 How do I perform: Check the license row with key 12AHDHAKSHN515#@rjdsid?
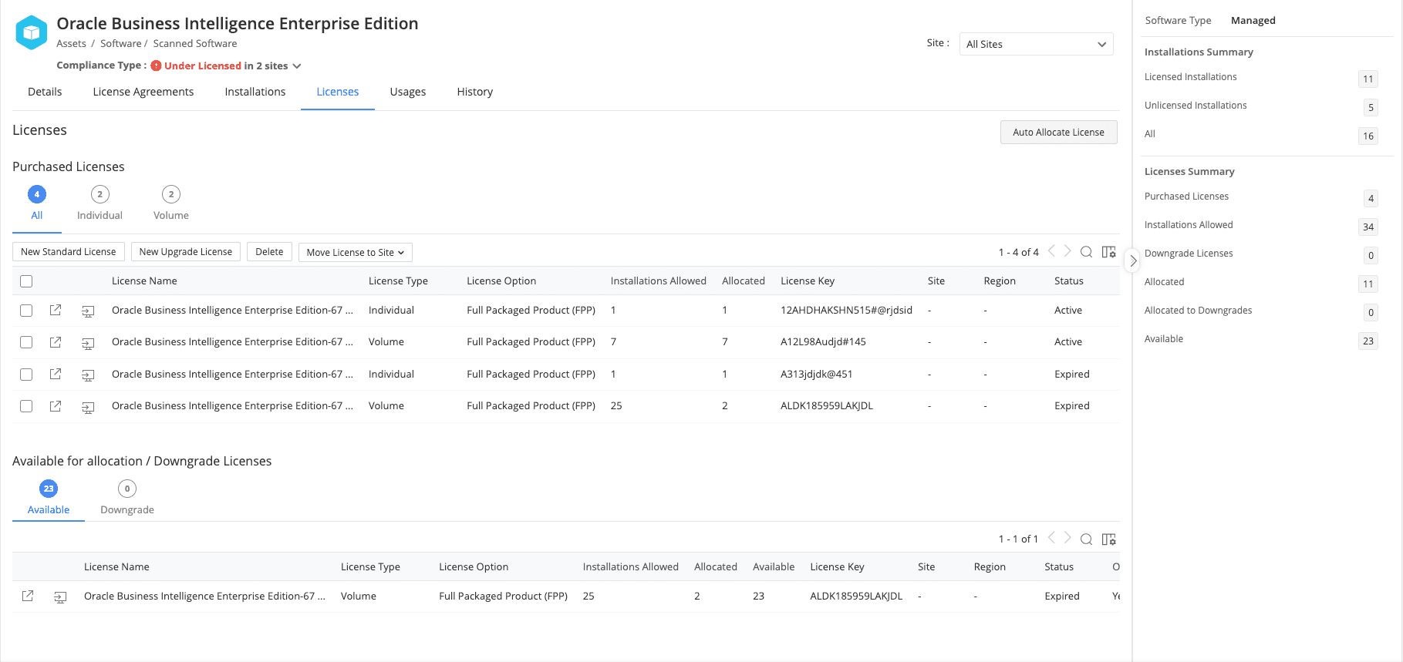click(26, 311)
